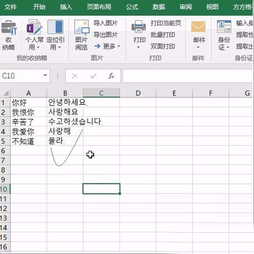Click 批量打印 button
254x254 pixels.
click(x=163, y=35)
